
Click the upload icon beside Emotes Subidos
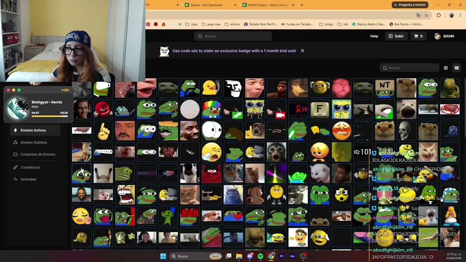pyautogui.click(x=15, y=142)
